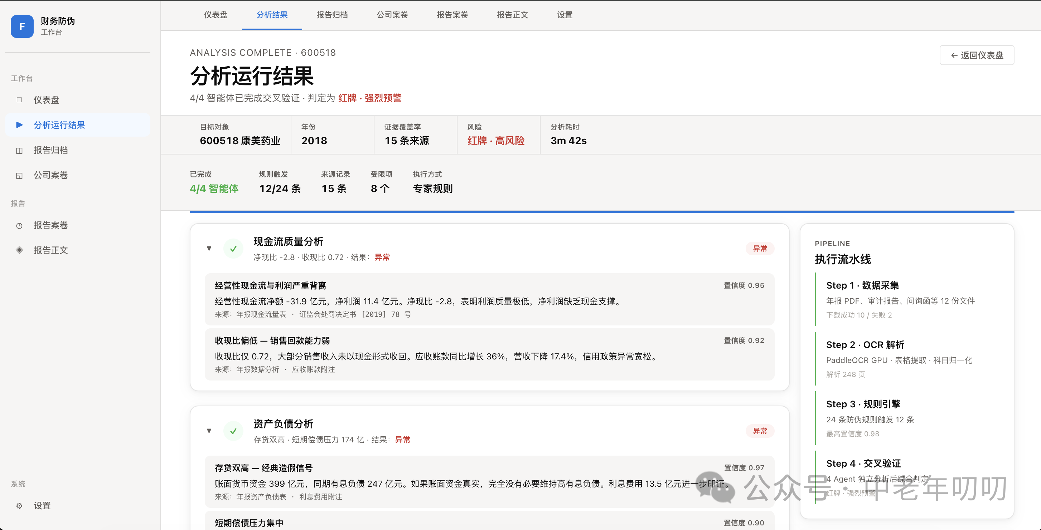This screenshot has height=530, width=1041.
Task: Click the green check on 资产负债分析
Action: pos(233,431)
